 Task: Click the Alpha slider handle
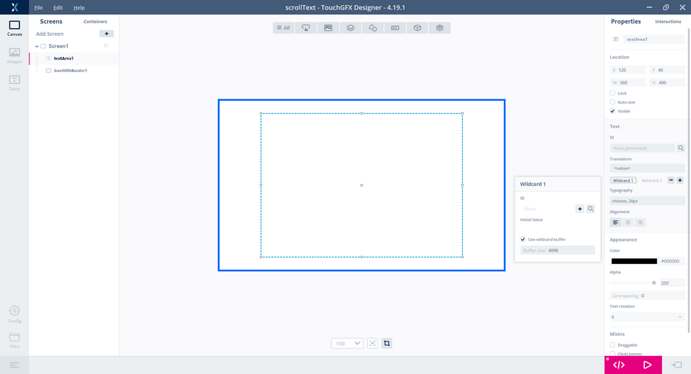point(654,283)
